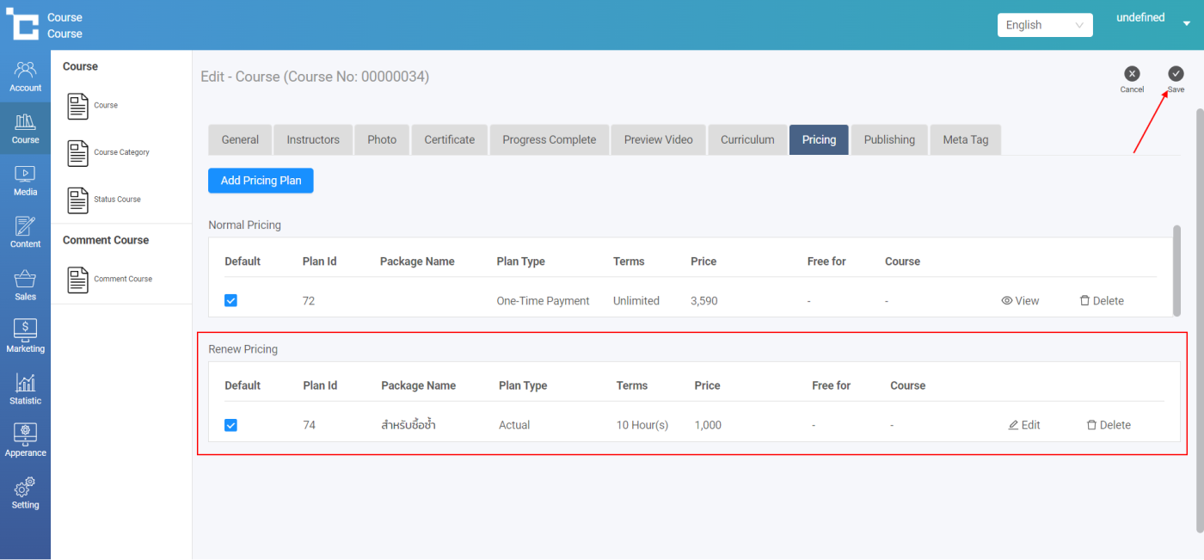Open Marketing from the sidebar

coord(25,337)
